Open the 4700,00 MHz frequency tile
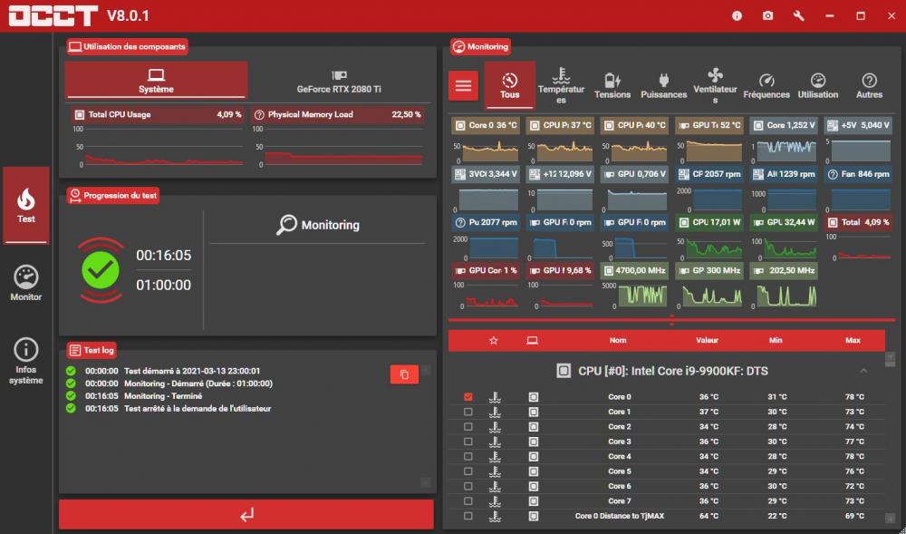This screenshot has height=534, width=906. 634,286
